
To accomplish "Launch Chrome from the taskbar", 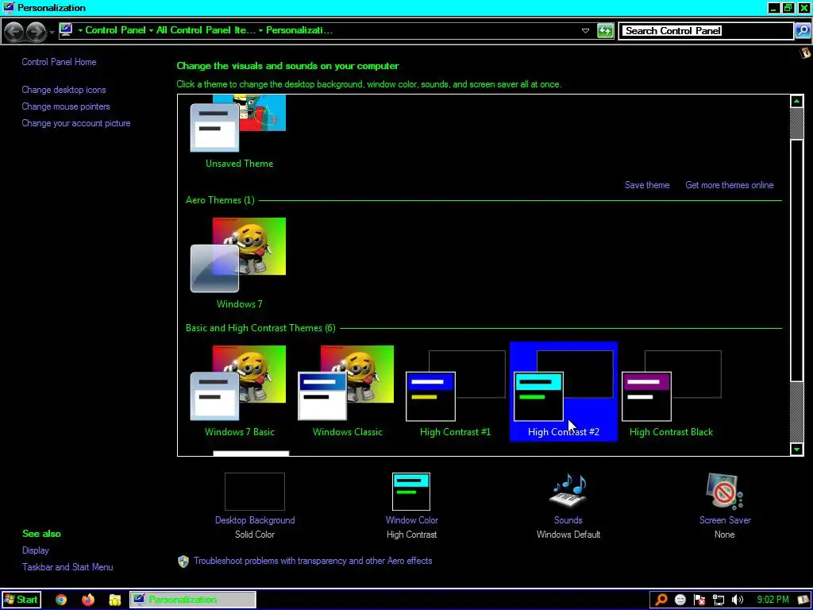I will [61, 600].
